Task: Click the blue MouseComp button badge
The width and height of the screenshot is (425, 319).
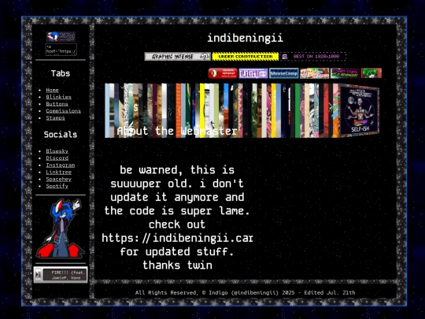Action: (284, 73)
